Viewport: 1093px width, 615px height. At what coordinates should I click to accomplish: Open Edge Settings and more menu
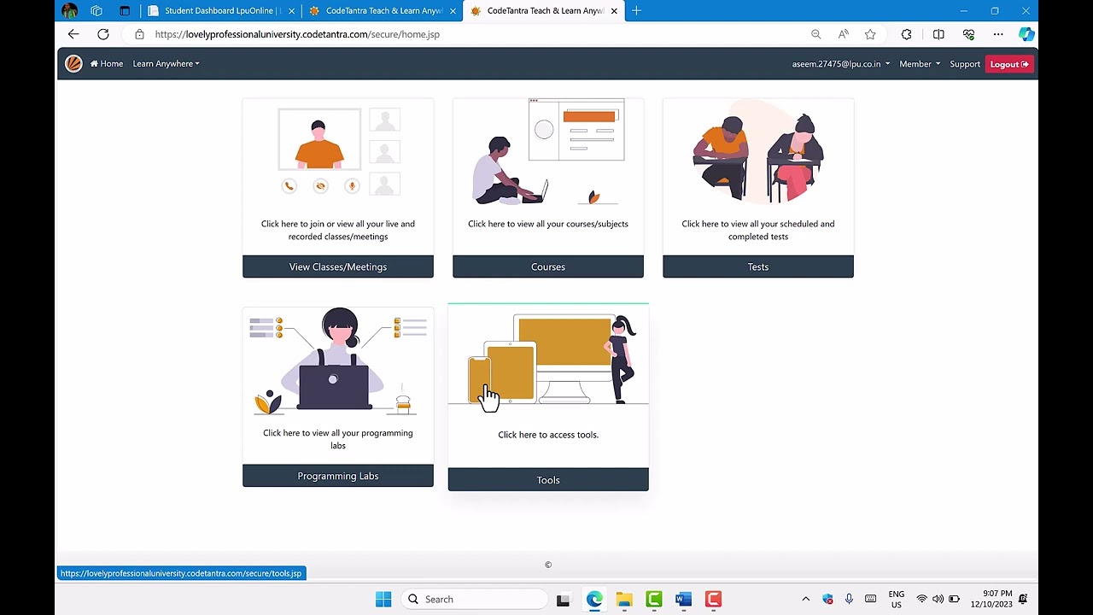pyautogui.click(x=998, y=34)
